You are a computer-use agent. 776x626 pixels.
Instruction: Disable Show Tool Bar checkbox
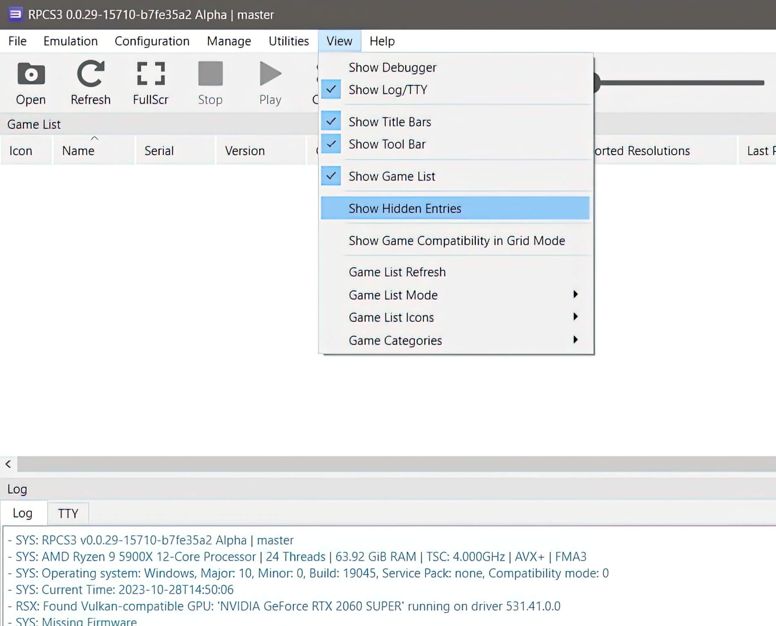(x=387, y=144)
